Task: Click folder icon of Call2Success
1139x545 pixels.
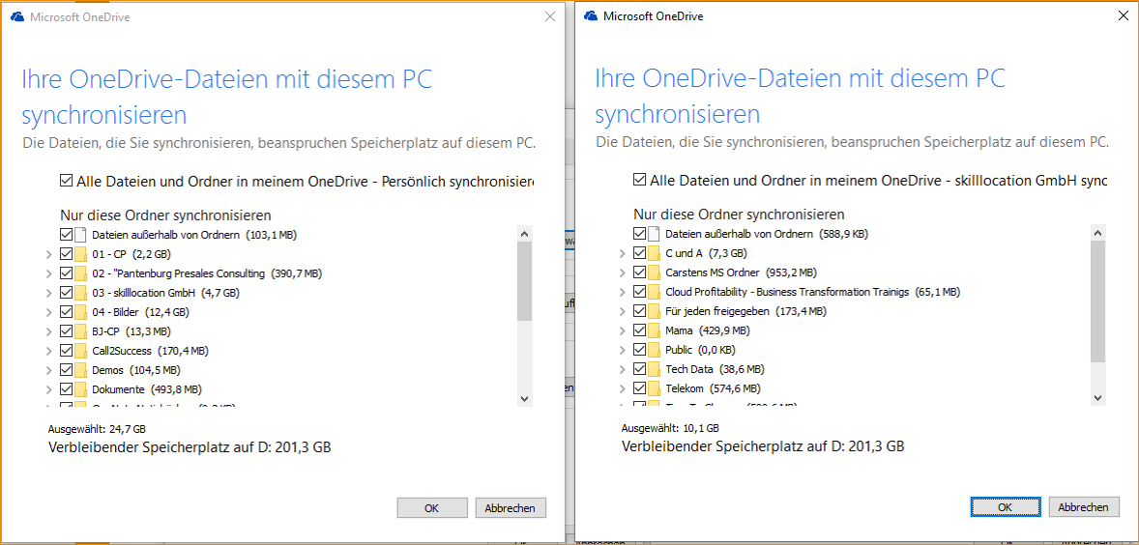Action: click(81, 351)
